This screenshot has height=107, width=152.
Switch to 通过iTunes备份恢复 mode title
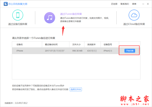pos(71,14)
